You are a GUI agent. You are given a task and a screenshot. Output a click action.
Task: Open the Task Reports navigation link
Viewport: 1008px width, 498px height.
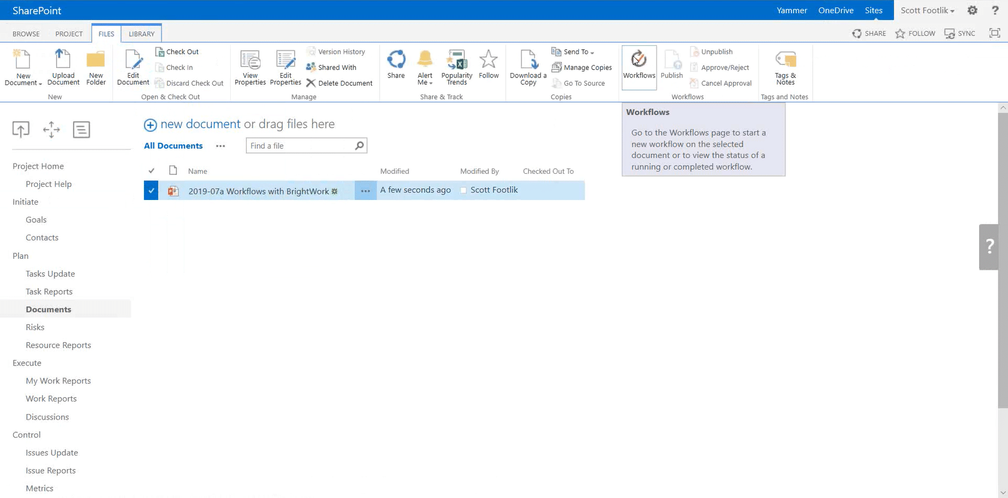49,291
